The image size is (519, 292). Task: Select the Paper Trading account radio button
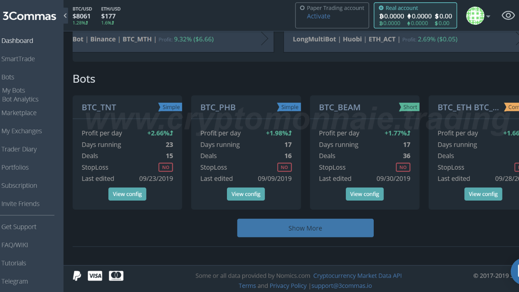[x=302, y=8]
